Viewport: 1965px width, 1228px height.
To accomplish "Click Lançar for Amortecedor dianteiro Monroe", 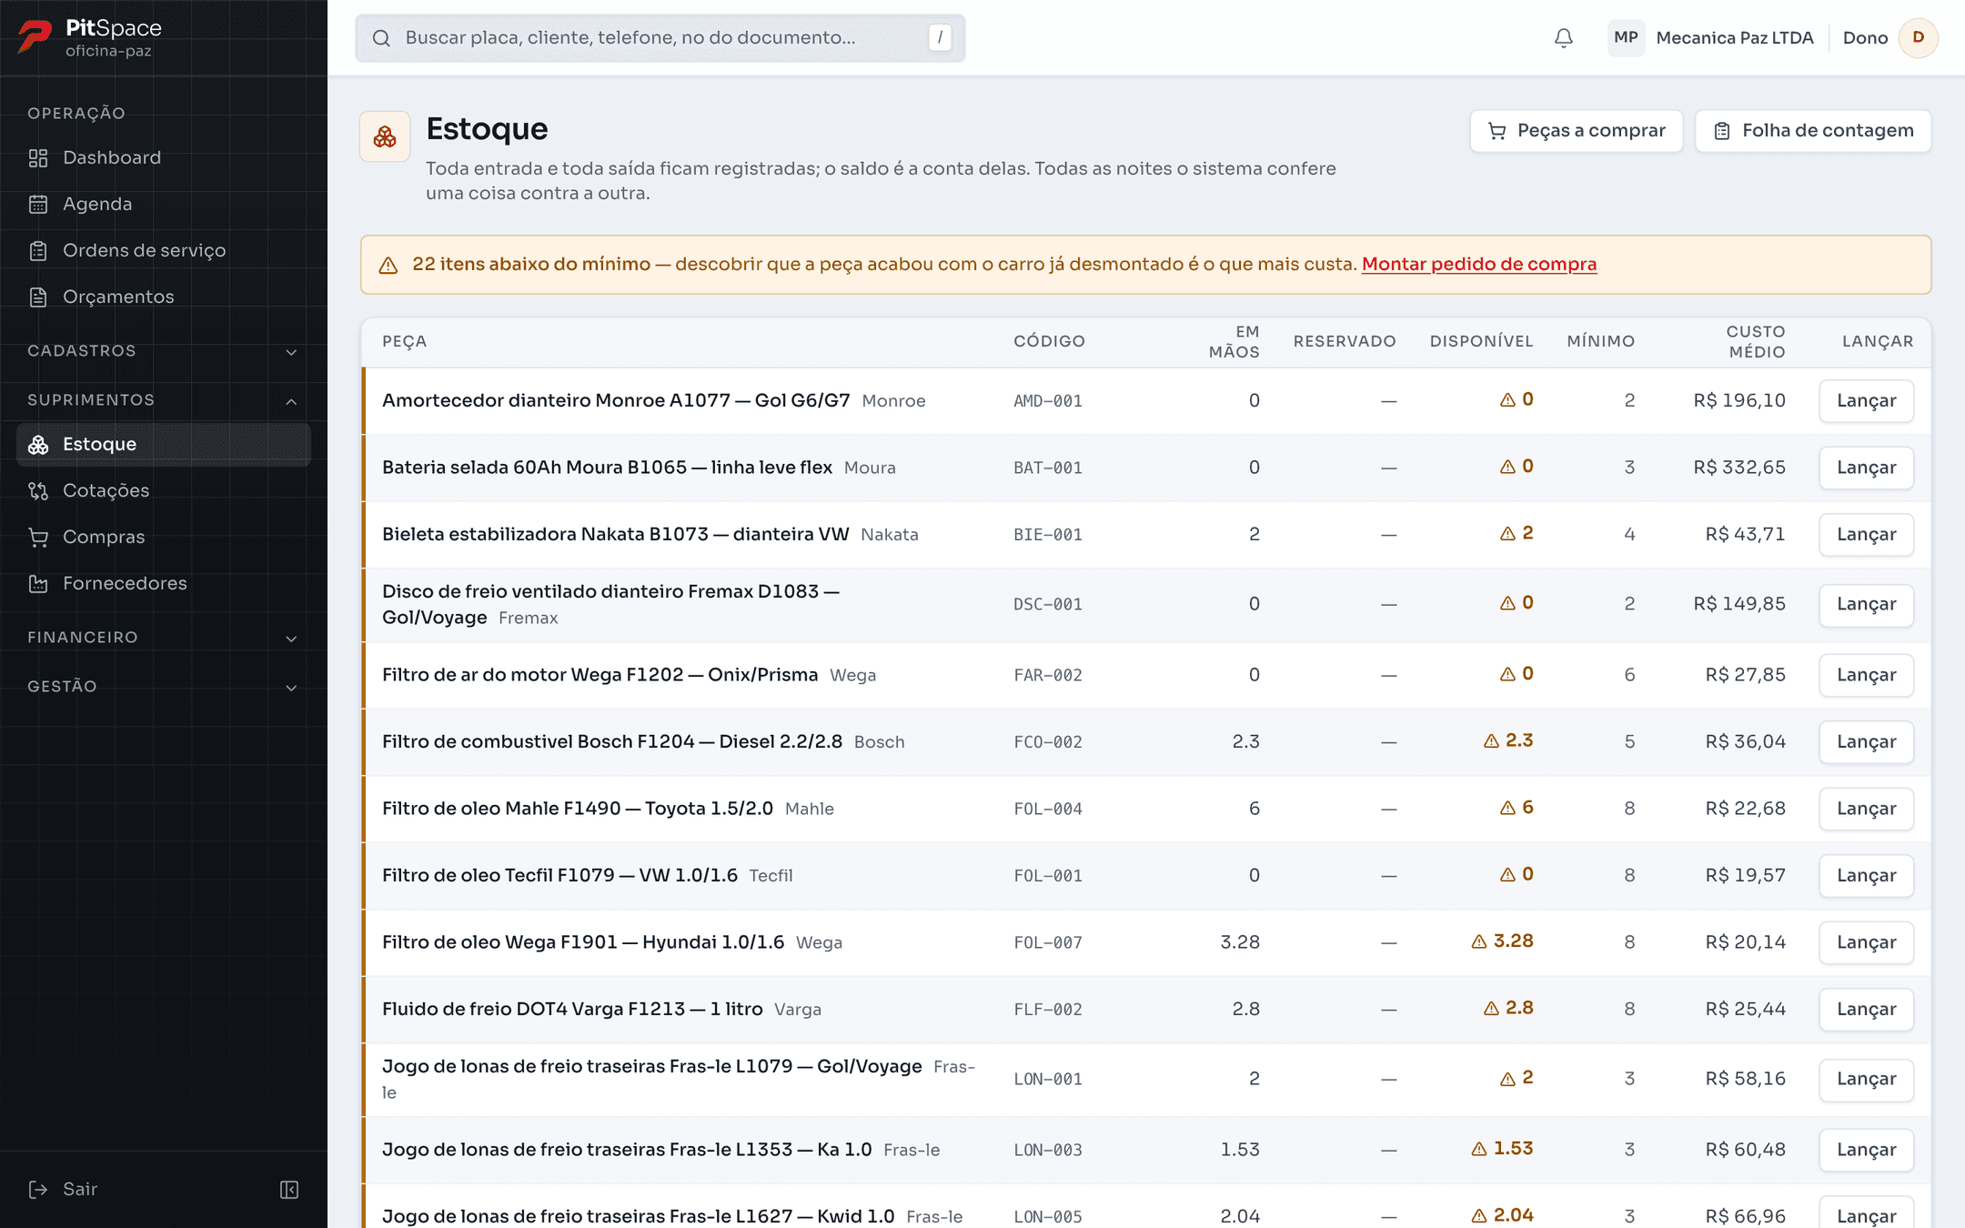I will pos(1867,400).
